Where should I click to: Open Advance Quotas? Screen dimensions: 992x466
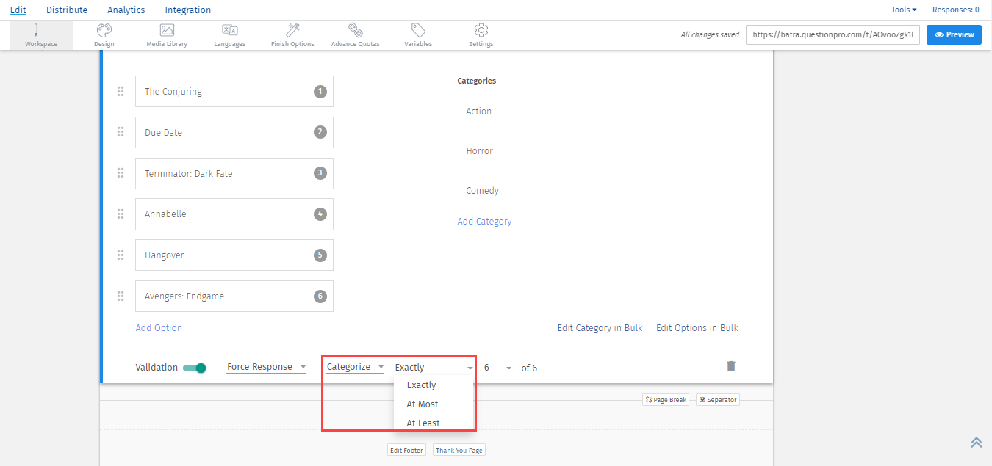tap(355, 34)
